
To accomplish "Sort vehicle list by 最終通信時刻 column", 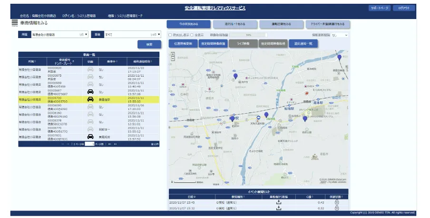I will point(143,61).
